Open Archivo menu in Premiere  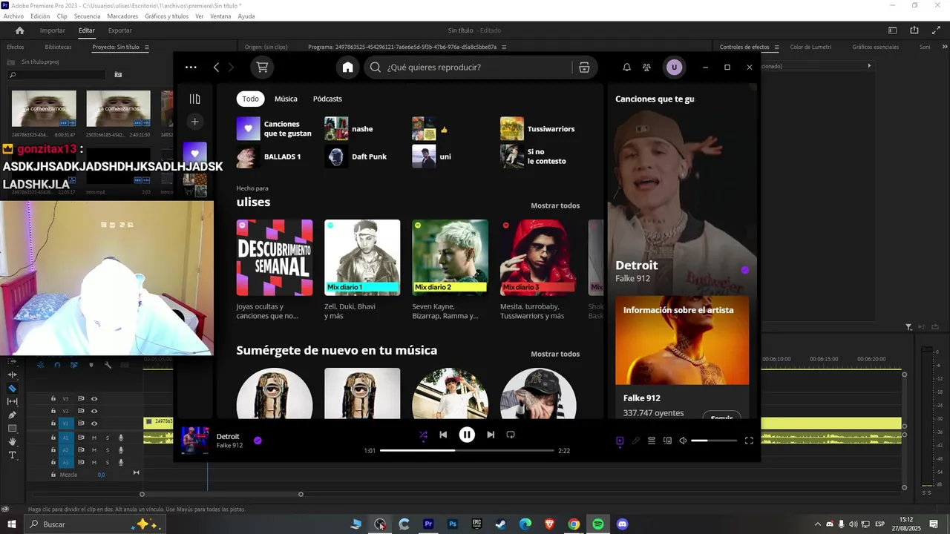(x=13, y=16)
